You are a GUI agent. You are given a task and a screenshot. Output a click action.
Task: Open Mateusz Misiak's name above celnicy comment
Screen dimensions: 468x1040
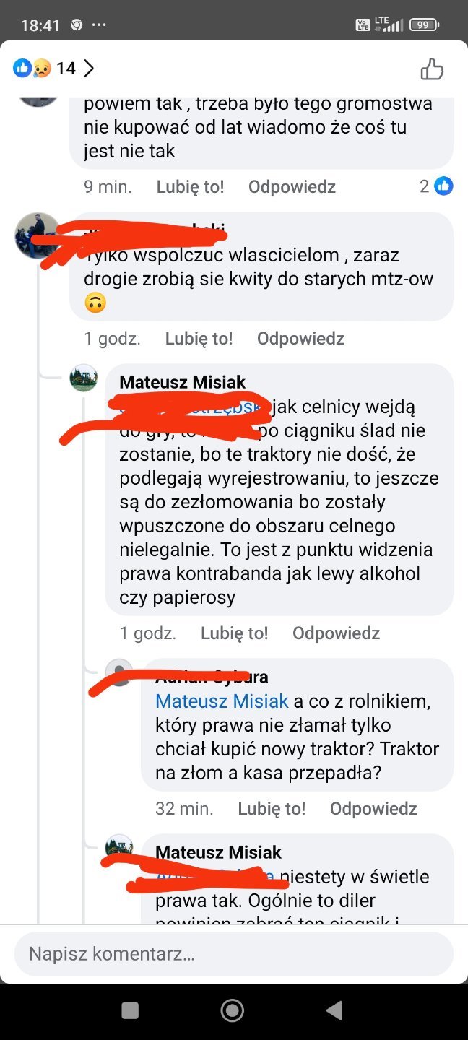tap(183, 382)
